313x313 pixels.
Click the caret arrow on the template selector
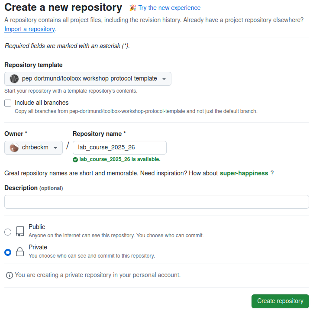(x=164, y=79)
